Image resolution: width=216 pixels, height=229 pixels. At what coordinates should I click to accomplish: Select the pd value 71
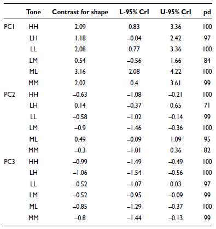coord(207,105)
